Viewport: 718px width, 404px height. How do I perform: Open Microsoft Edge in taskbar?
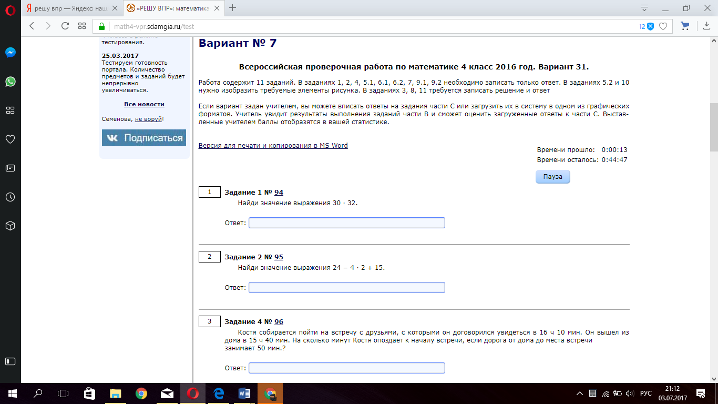(219, 392)
